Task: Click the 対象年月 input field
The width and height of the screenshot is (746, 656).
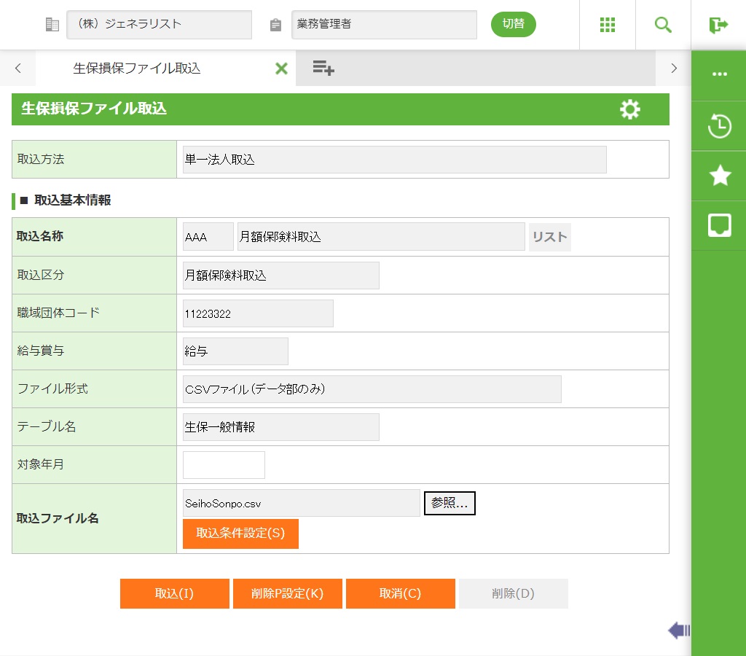Action: pyautogui.click(x=224, y=465)
